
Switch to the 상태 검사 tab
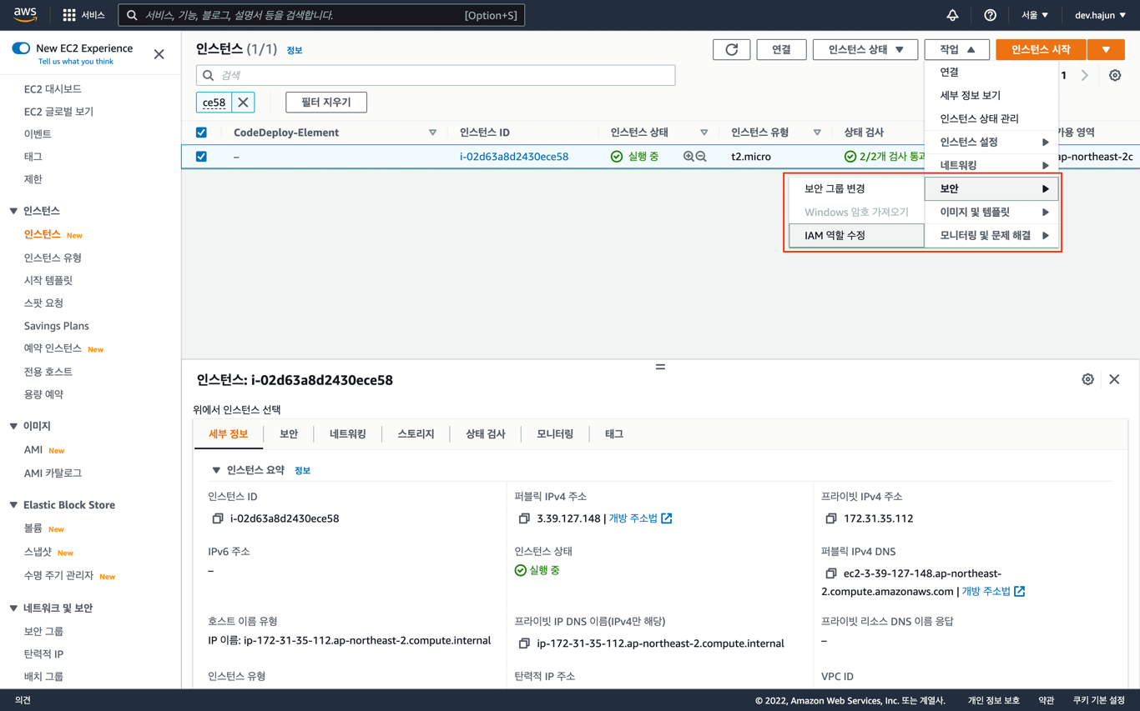pos(486,434)
